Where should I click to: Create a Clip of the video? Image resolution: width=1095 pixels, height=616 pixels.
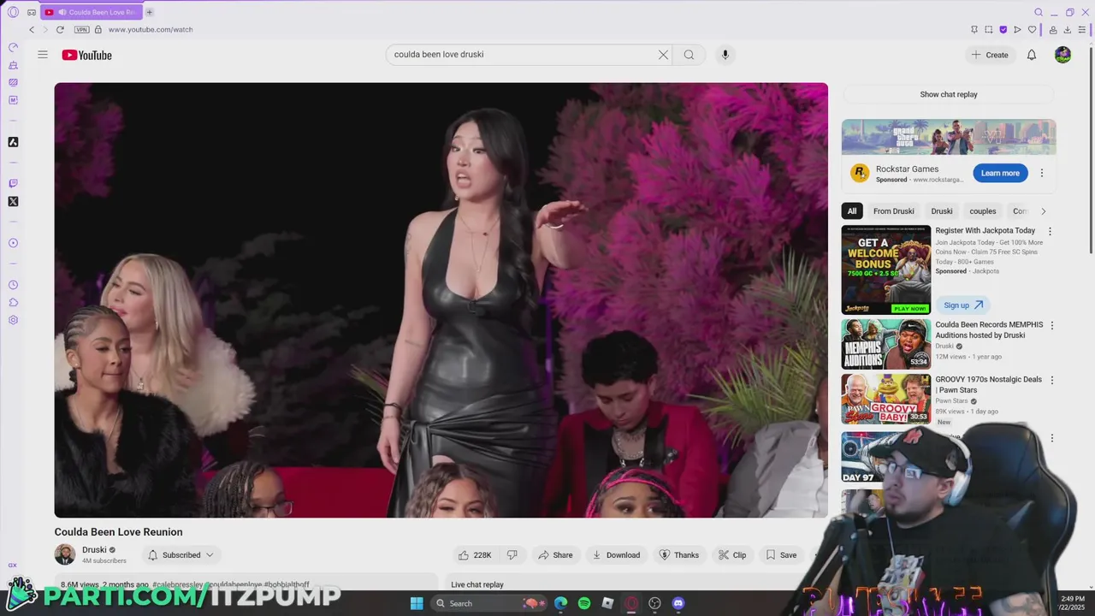tap(732, 555)
